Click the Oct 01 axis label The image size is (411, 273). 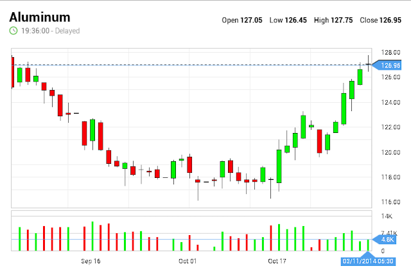tap(188, 261)
